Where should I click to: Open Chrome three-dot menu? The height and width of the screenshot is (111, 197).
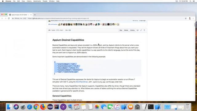coord(193,18)
